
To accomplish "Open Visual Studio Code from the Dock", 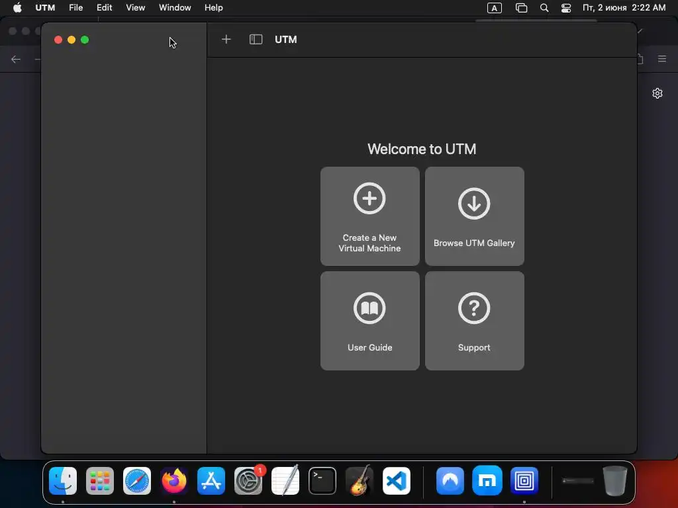I will click(397, 481).
